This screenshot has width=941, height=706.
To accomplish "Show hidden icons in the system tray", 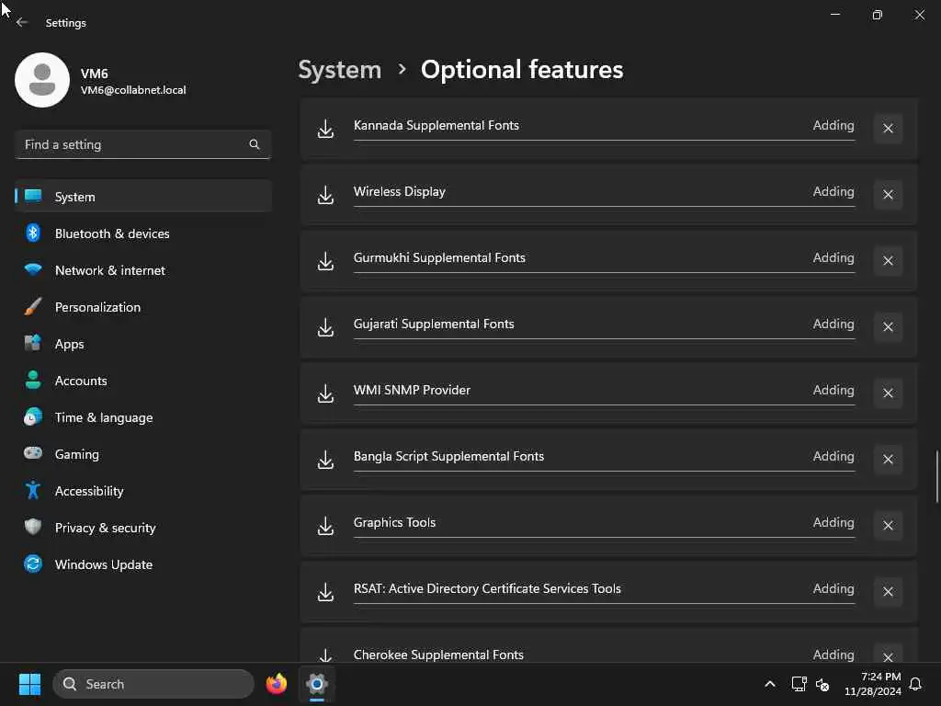I will click(770, 684).
